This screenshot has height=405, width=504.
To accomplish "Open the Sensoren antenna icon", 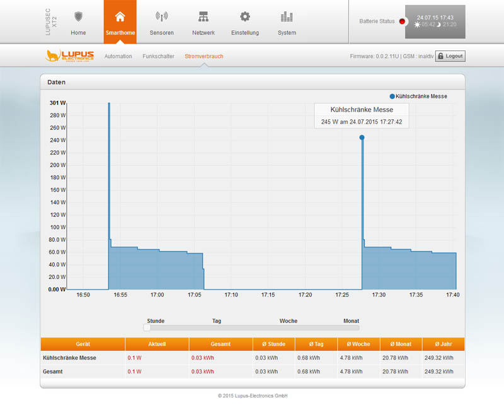I will pyautogui.click(x=161, y=16).
